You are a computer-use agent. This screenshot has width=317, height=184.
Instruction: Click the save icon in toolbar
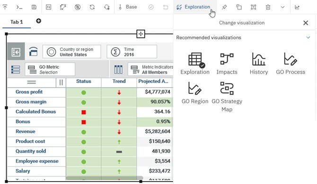pyautogui.click(x=34, y=7)
